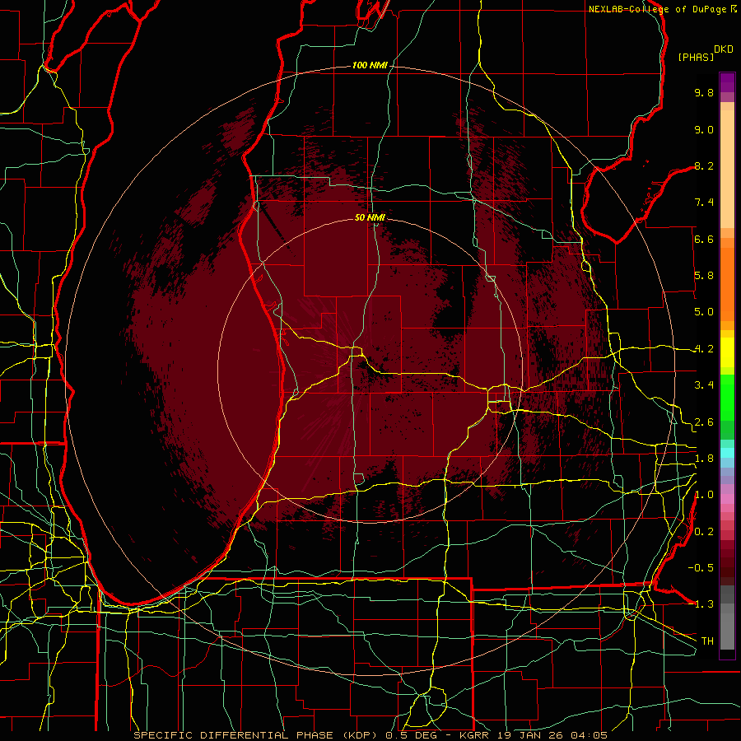Select the 100 NMI range ring label
This screenshot has width=741, height=741.
[x=370, y=65]
